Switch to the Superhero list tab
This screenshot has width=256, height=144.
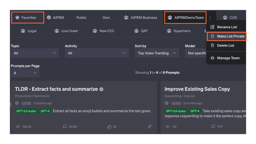178,31
